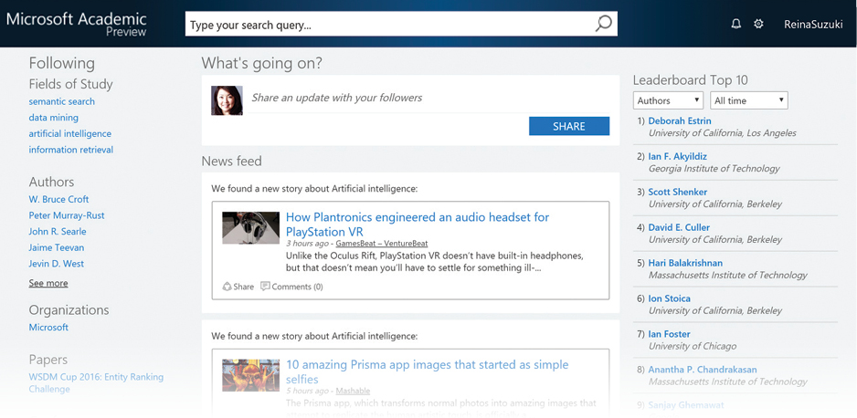Open the semantic search field of study
The image size is (857, 418).
point(61,101)
